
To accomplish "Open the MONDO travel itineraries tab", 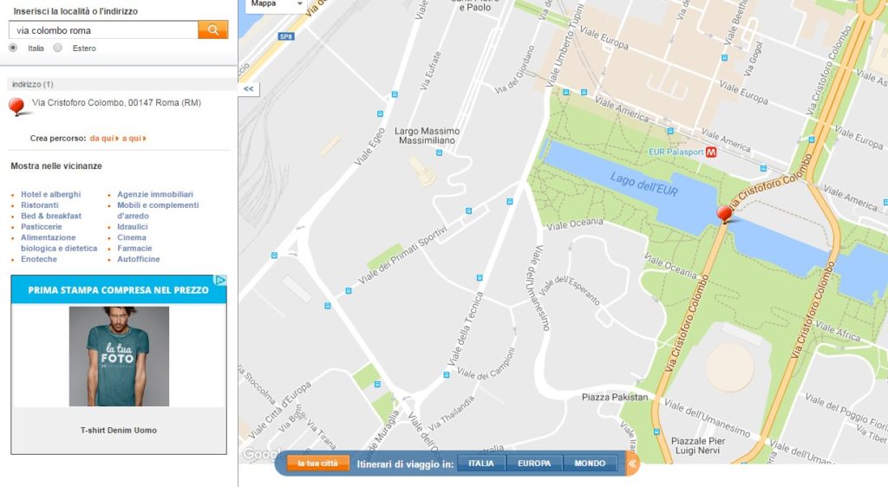I will [x=590, y=464].
